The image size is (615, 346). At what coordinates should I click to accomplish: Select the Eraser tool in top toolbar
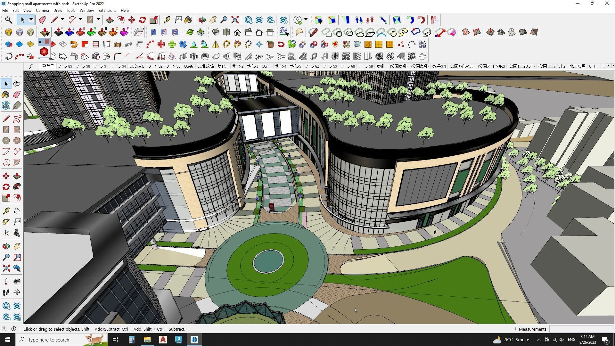(x=42, y=20)
